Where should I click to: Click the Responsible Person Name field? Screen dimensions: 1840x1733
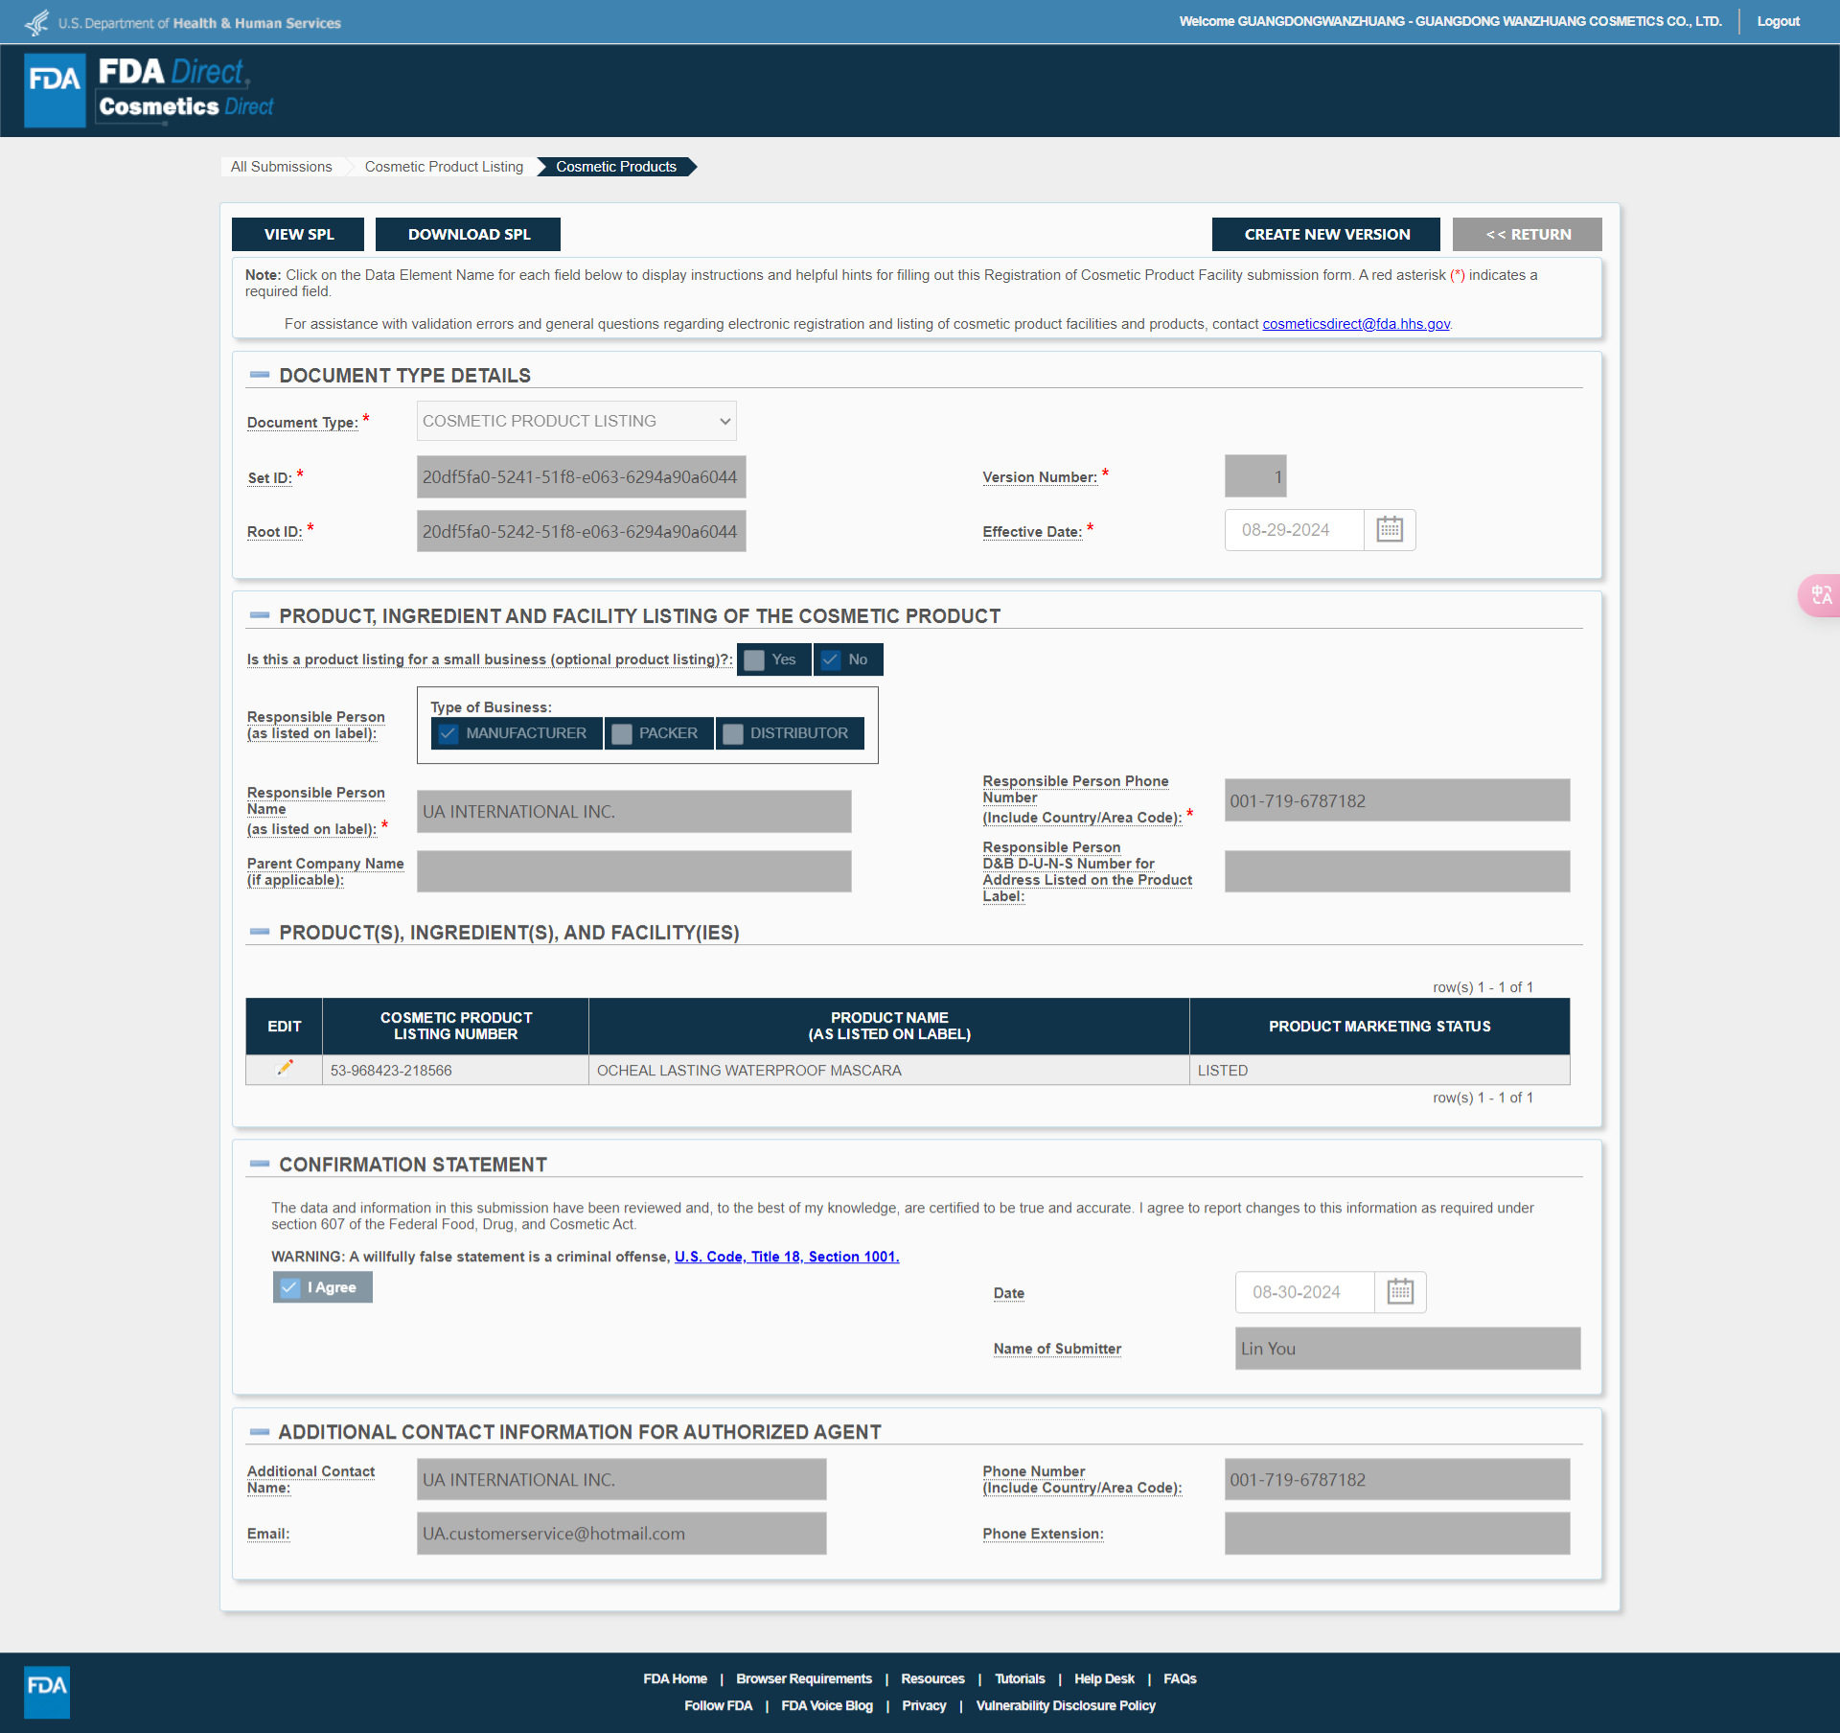633,812
